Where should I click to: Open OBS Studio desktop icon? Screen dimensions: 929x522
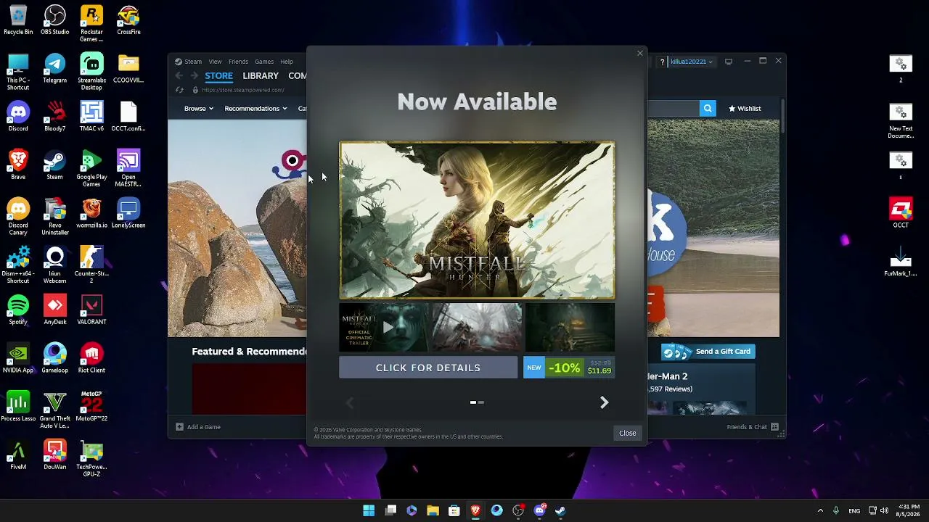tap(55, 20)
